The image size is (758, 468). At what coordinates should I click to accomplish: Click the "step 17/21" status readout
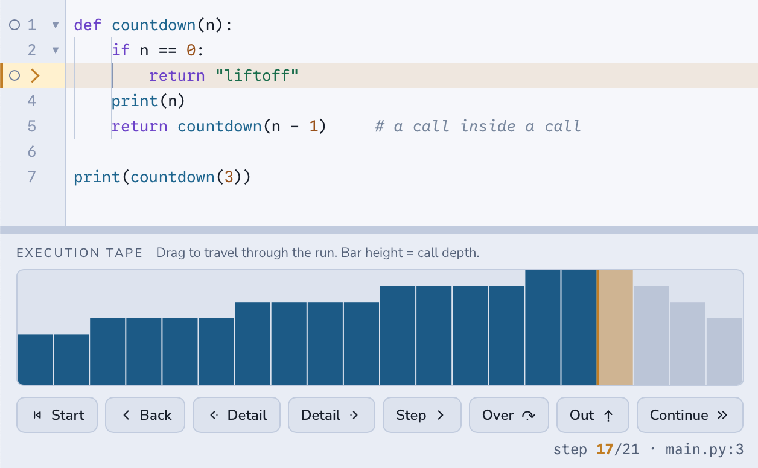(596, 450)
